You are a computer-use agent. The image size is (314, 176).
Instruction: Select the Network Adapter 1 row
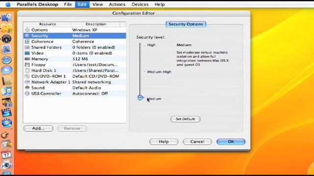(x=75, y=82)
